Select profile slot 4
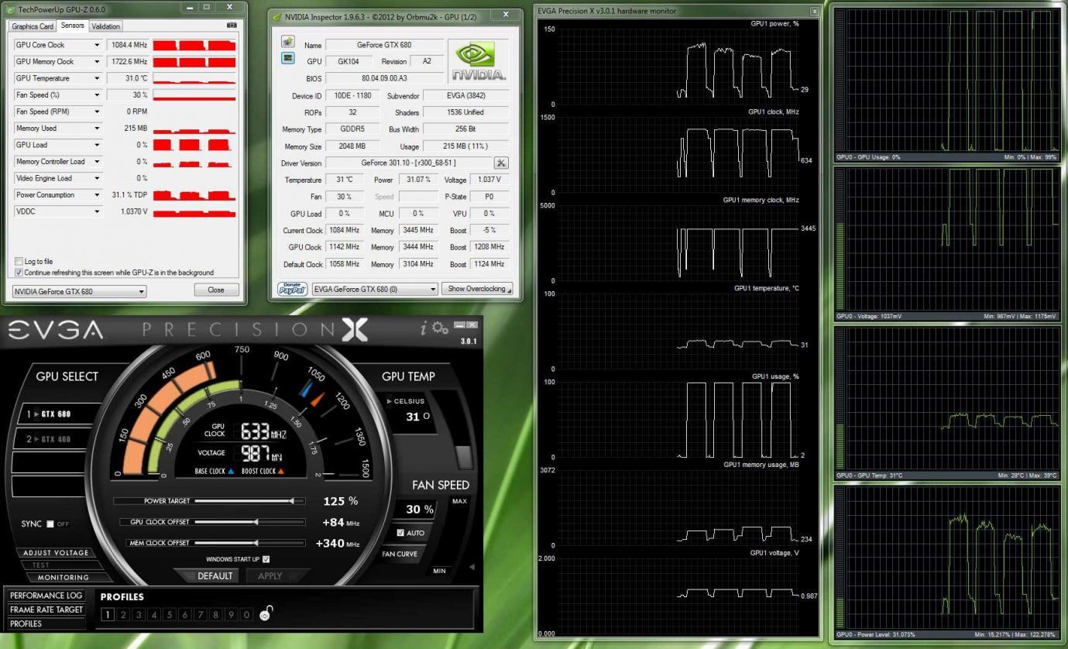Viewport: 1068px width, 649px height. click(x=154, y=614)
